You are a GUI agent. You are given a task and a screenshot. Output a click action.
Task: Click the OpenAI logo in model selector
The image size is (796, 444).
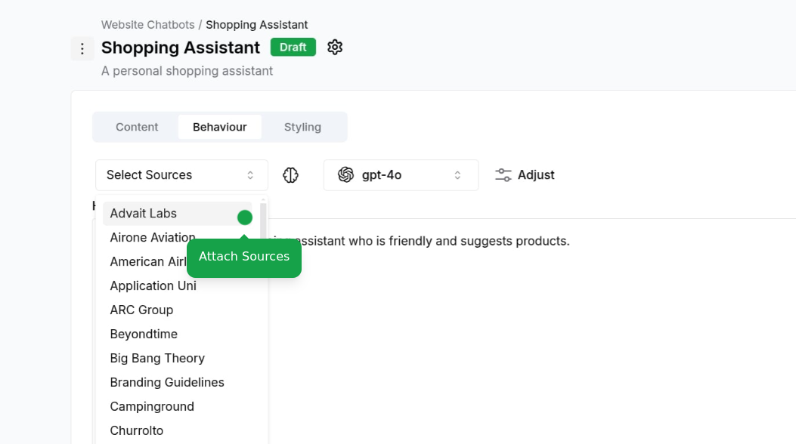pos(345,175)
